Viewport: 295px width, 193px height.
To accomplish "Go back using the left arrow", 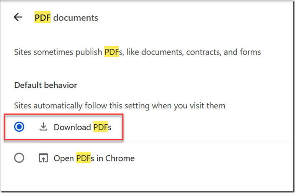I will 18,17.
